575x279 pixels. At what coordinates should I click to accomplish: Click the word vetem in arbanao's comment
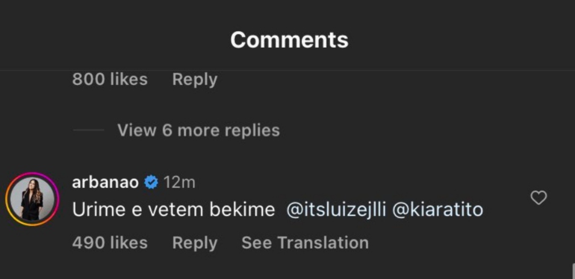[171, 210]
